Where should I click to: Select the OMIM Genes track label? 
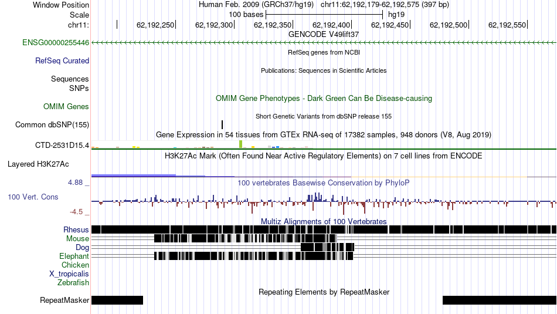66,107
